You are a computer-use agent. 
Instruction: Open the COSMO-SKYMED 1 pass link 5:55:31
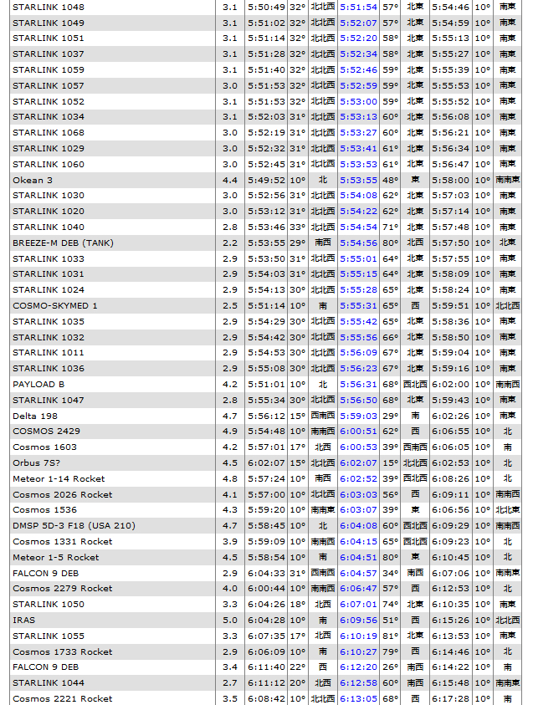[358, 306]
